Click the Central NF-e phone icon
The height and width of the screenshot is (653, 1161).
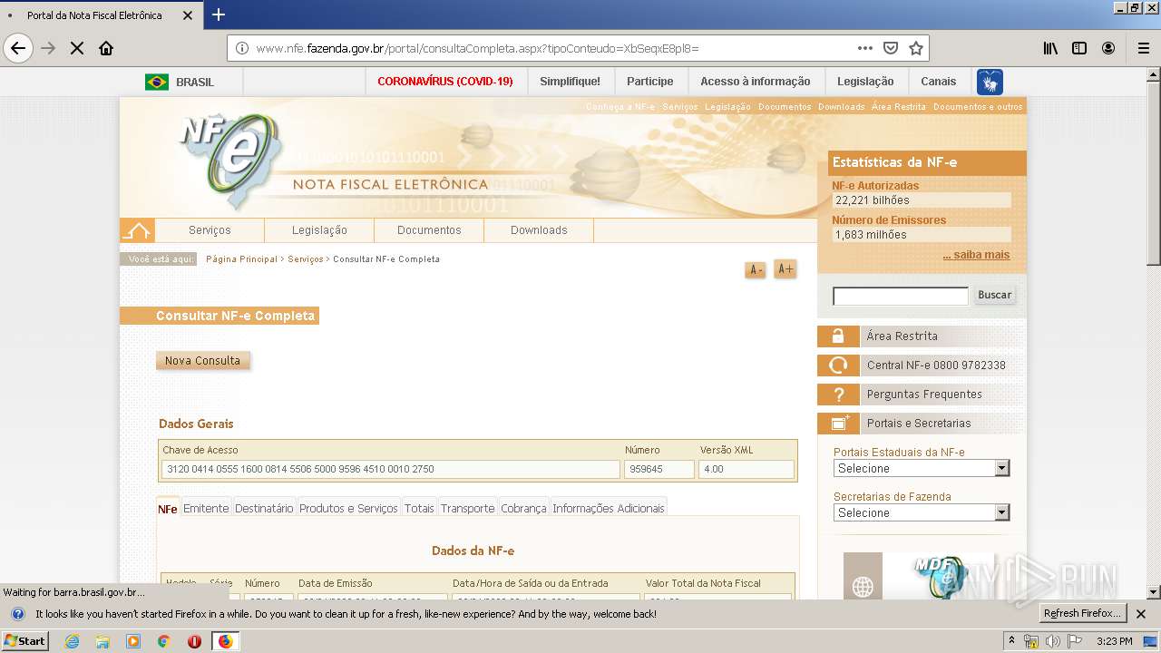(838, 365)
